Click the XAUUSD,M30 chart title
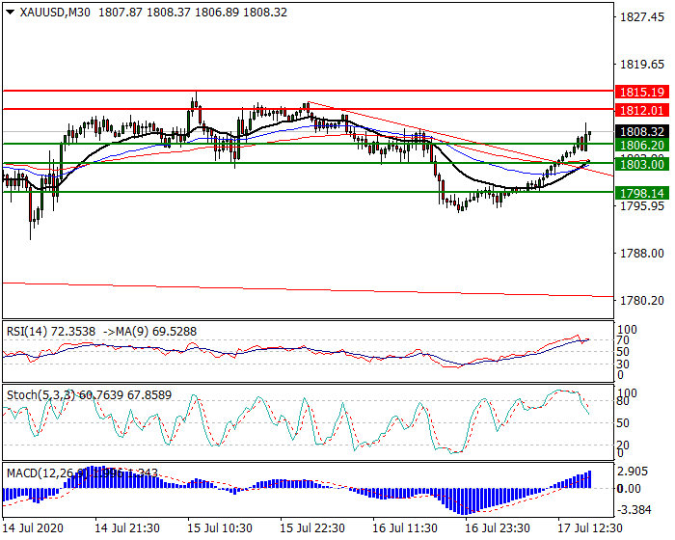 tap(55, 13)
